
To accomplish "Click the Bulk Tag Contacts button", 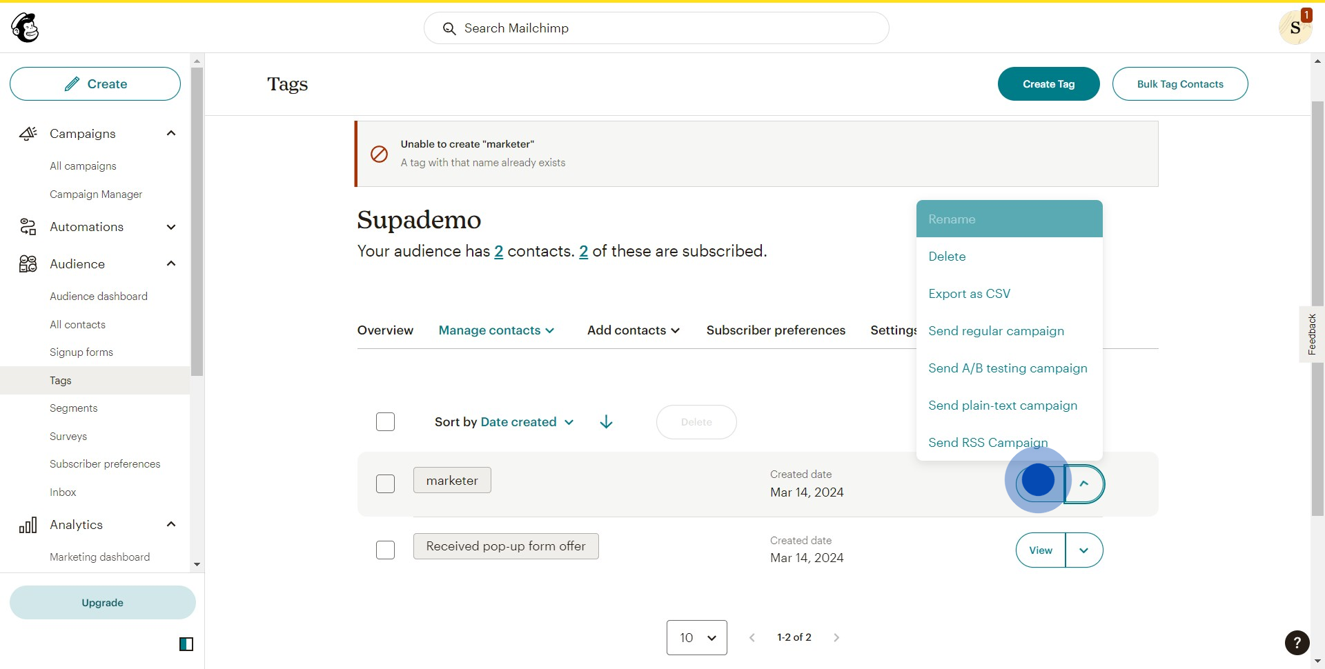I will tap(1179, 84).
